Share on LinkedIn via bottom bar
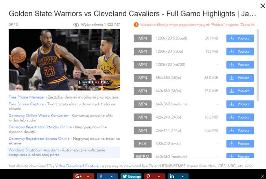266x179 pixels. point(178,176)
